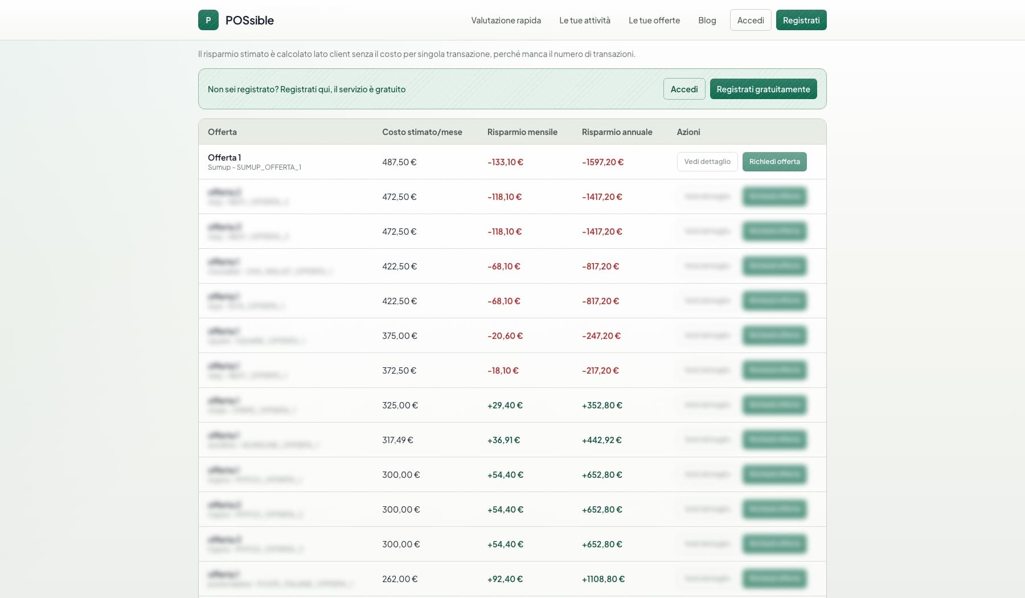Click the -247,20 € annual saving value

click(601, 336)
